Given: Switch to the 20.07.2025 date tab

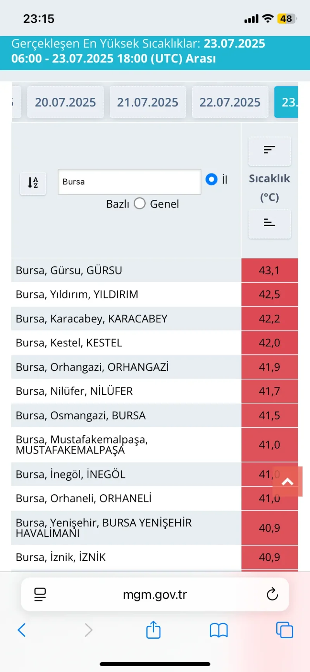Looking at the screenshot, I should click(65, 102).
